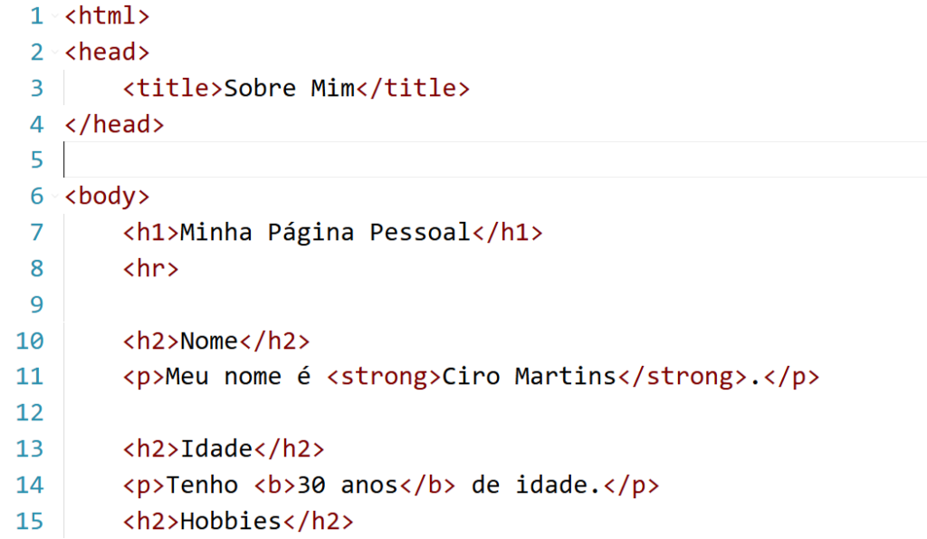
Task: Click the closing head tag
Action: pyautogui.click(x=114, y=125)
